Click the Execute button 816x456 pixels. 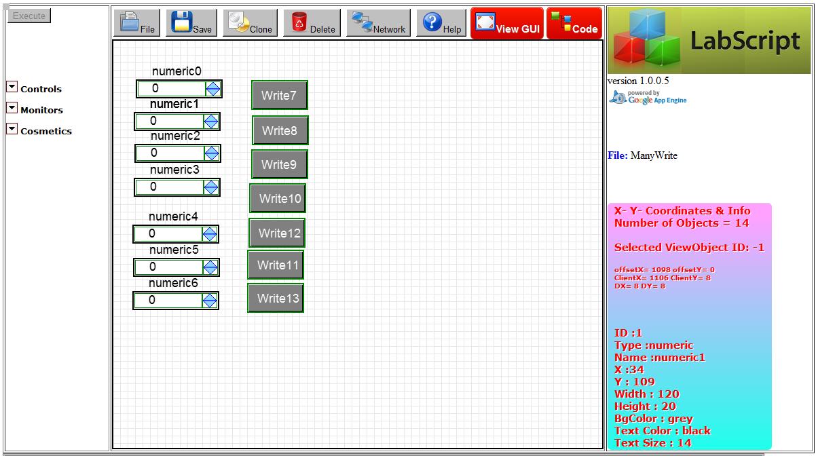coord(29,15)
